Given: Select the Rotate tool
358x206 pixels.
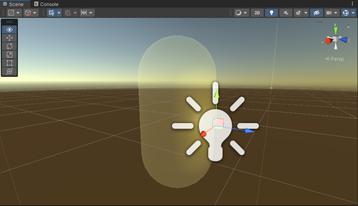Looking at the screenshot, I should click(x=10, y=46).
